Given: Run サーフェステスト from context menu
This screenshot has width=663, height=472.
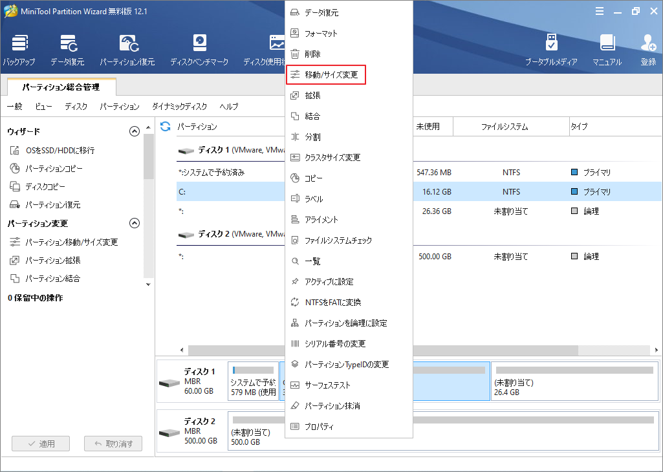Looking at the screenshot, I should pos(349,385).
